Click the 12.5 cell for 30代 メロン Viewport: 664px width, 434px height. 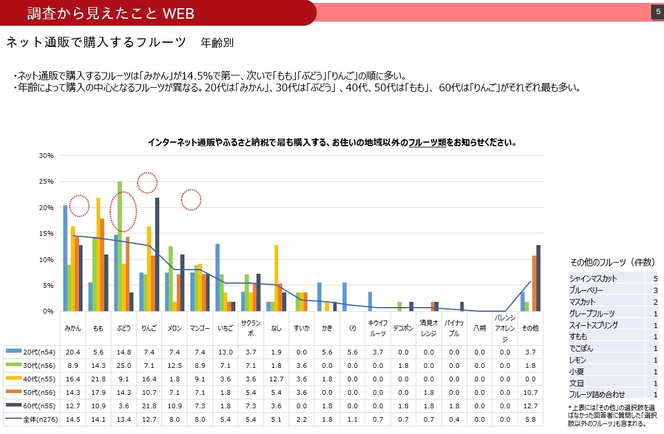[174, 366]
